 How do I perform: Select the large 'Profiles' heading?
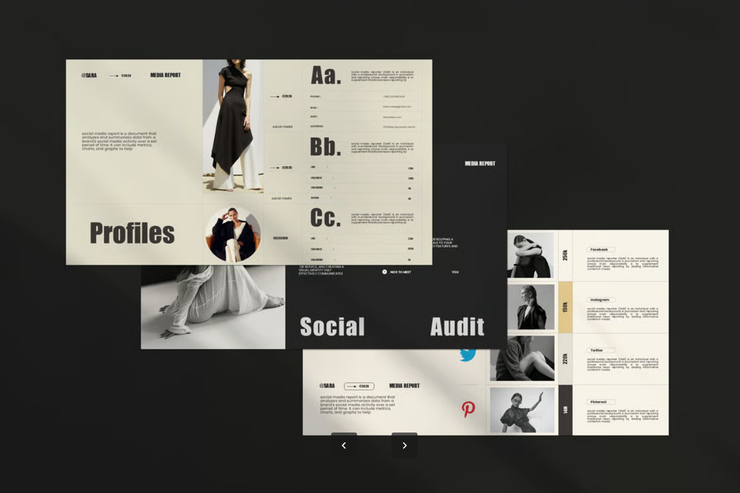click(132, 233)
